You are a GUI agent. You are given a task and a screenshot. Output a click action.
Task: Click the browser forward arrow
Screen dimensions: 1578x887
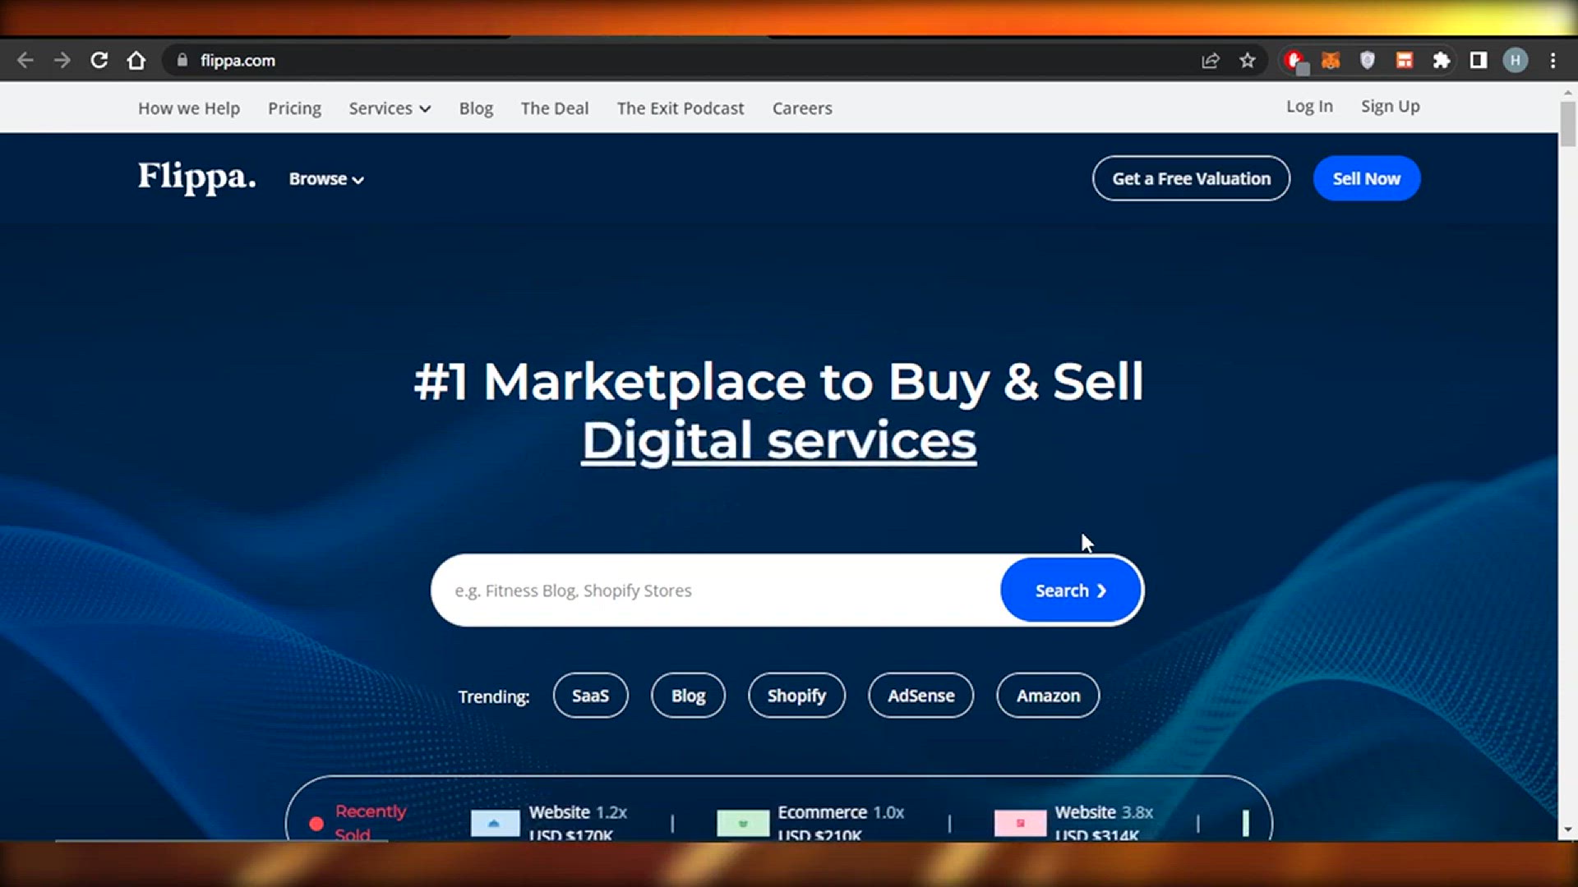point(62,61)
